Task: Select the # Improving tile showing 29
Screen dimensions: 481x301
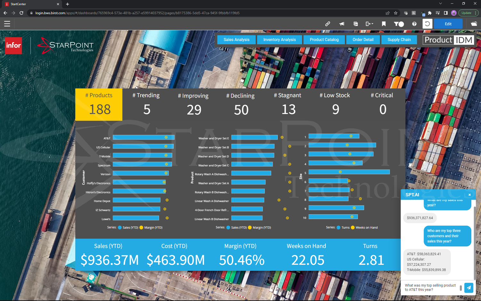Action: pos(193,105)
